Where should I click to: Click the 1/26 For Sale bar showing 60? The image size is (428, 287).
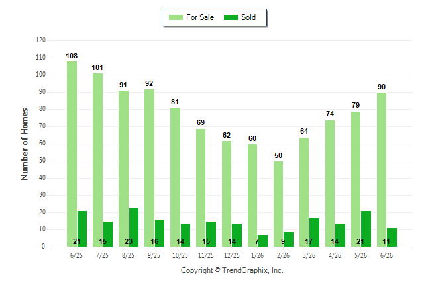[x=252, y=196]
